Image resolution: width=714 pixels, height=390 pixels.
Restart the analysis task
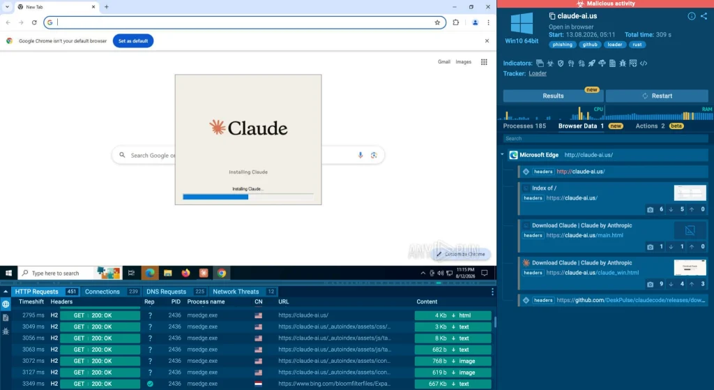pos(657,96)
